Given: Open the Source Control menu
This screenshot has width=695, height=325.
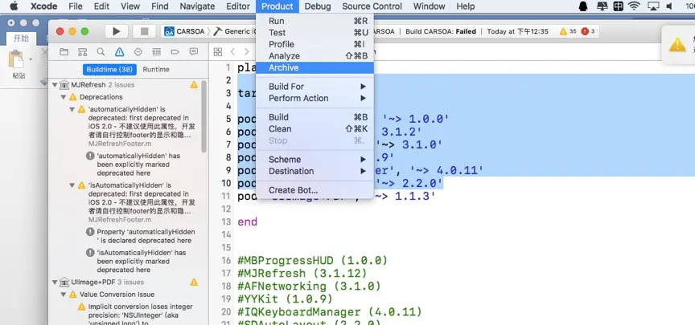Looking at the screenshot, I should tap(372, 6).
